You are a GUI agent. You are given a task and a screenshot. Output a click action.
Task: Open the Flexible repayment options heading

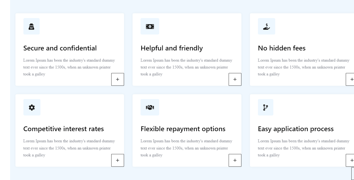tap(183, 129)
